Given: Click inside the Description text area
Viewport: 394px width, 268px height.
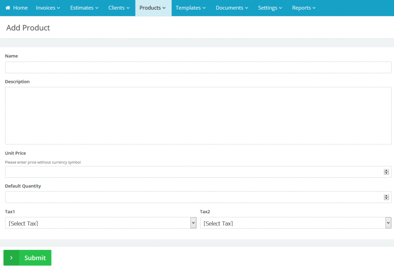Looking at the screenshot, I should coord(198,115).
